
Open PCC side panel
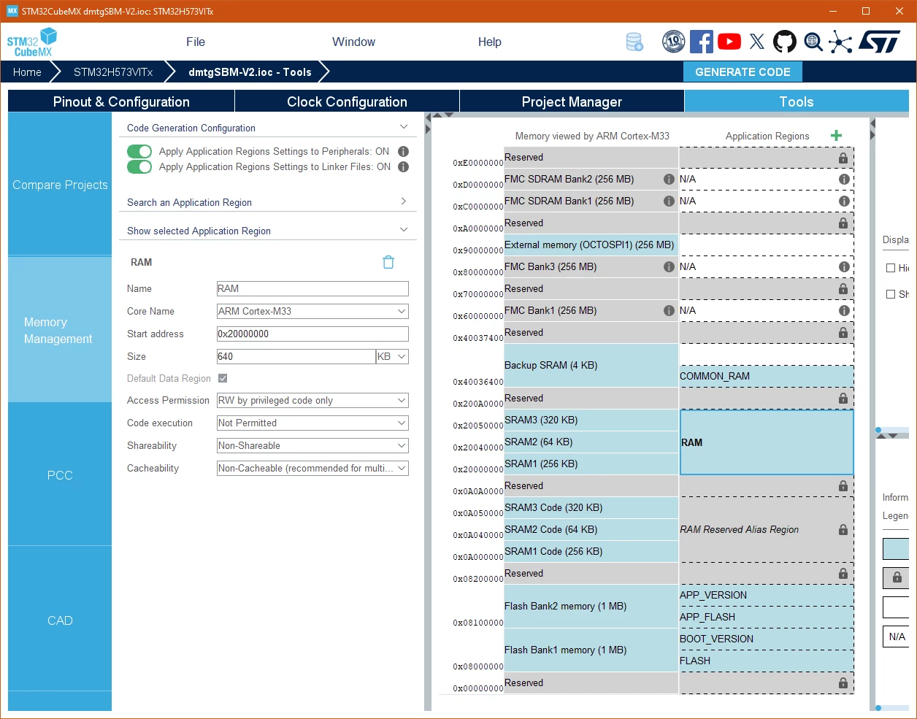tap(60, 475)
